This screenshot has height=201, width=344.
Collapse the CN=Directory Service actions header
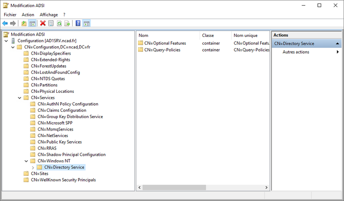point(338,43)
